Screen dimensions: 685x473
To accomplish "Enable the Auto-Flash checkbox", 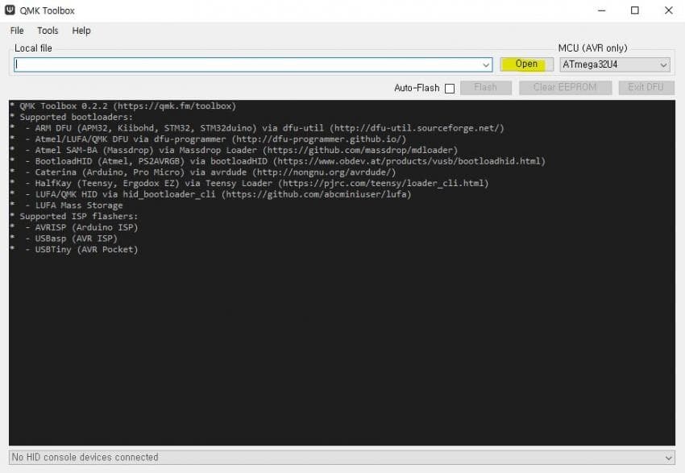I will (x=450, y=89).
